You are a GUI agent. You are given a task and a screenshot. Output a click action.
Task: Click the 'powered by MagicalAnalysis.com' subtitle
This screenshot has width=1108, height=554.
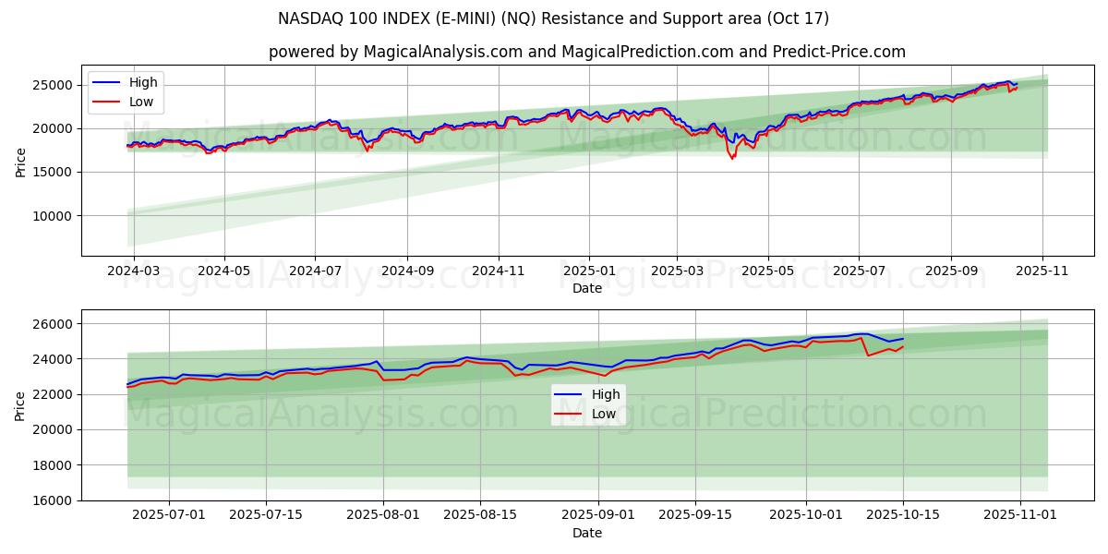click(586, 52)
